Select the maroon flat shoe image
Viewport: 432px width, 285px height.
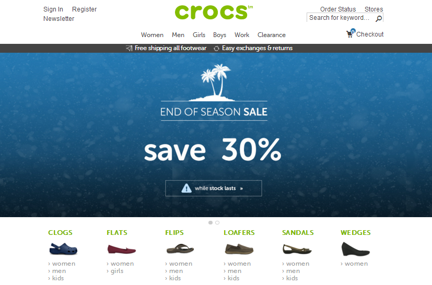click(122, 249)
